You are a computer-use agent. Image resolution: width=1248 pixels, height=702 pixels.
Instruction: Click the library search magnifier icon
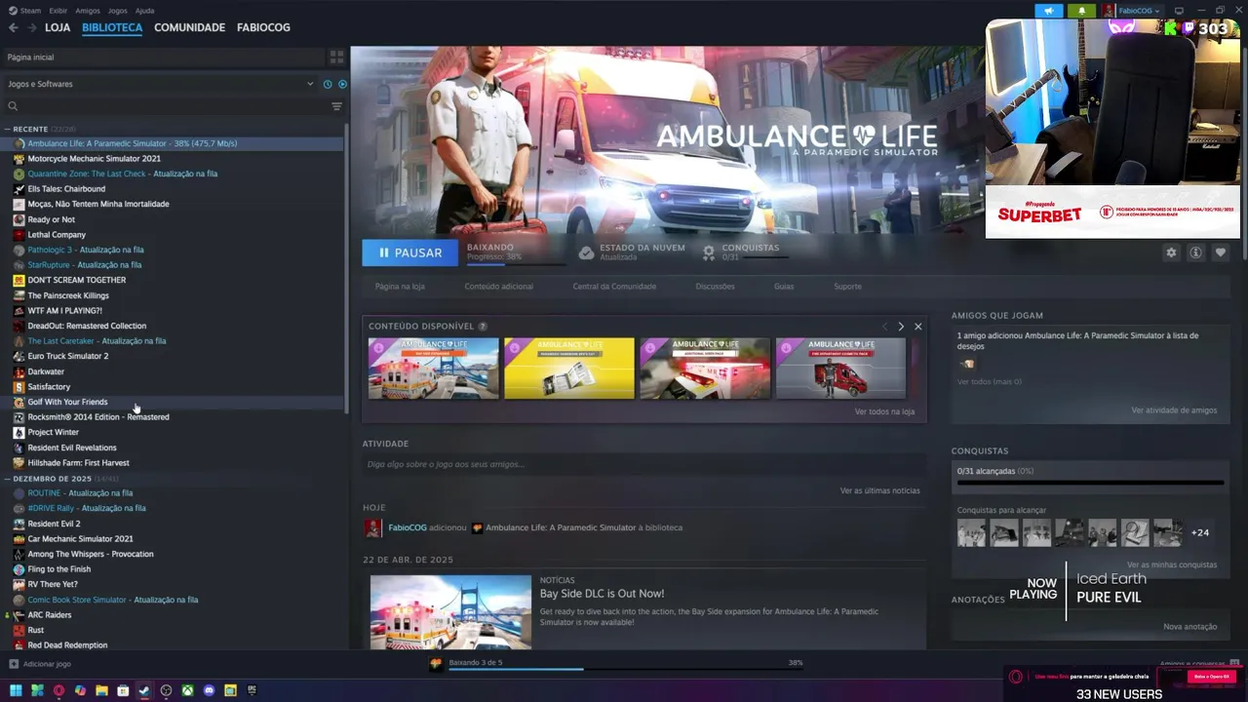coord(13,106)
